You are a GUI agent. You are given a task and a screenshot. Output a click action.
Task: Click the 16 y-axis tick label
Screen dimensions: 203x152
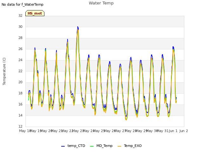(x=20, y=104)
